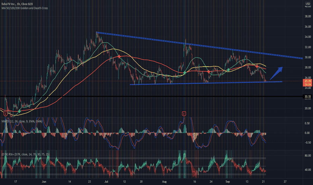Viewport: 313px width, 185px height.
Task: Select the red death cross marker near September 21
Action: tap(257, 66)
